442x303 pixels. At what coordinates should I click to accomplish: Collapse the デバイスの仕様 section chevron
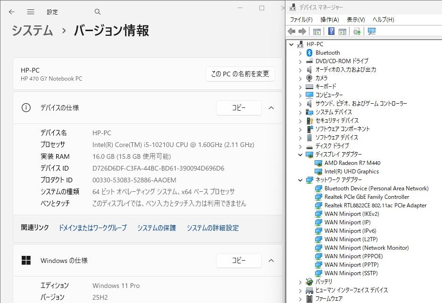point(271,107)
